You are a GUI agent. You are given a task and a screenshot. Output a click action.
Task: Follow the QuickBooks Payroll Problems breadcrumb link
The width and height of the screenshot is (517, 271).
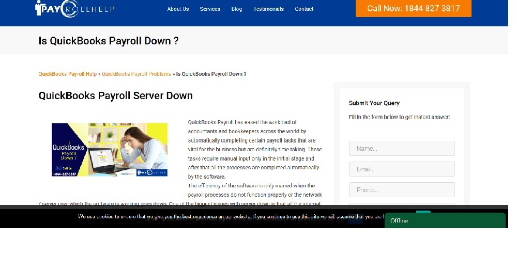pyautogui.click(x=136, y=74)
